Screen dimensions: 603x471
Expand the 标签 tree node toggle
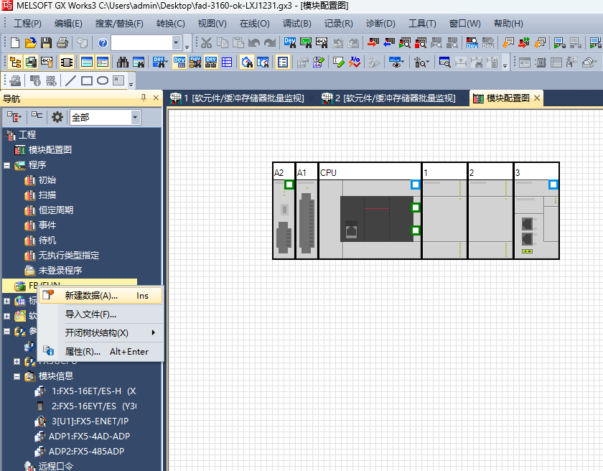(6, 301)
